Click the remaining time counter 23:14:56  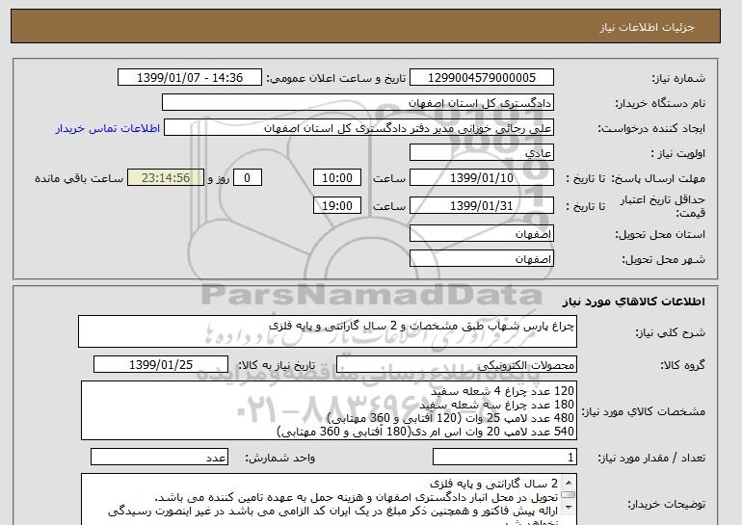click(x=166, y=178)
